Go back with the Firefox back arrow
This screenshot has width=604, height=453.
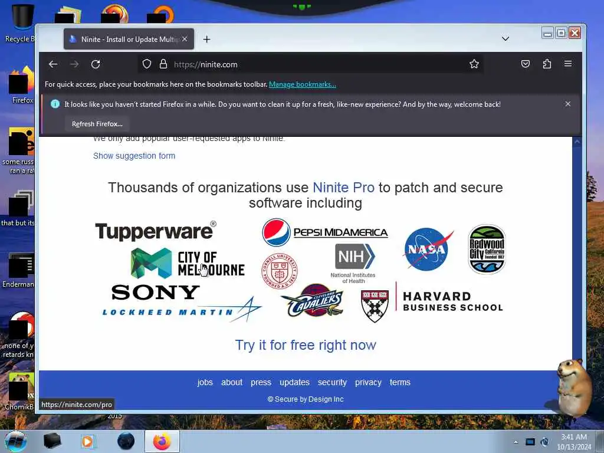click(x=53, y=64)
